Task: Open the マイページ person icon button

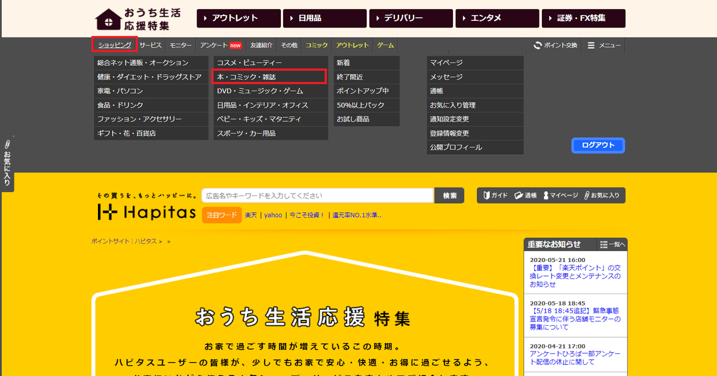Action: 560,195
